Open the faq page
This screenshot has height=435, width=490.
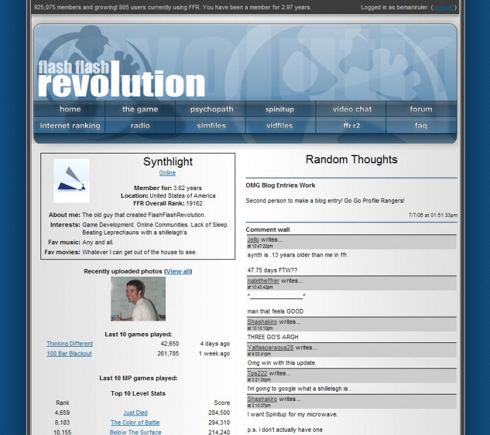click(421, 125)
